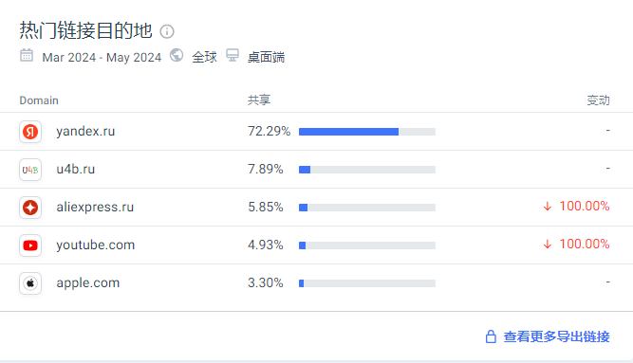Click the Apple logo icon
The image size is (633, 363).
pyautogui.click(x=30, y=283)
